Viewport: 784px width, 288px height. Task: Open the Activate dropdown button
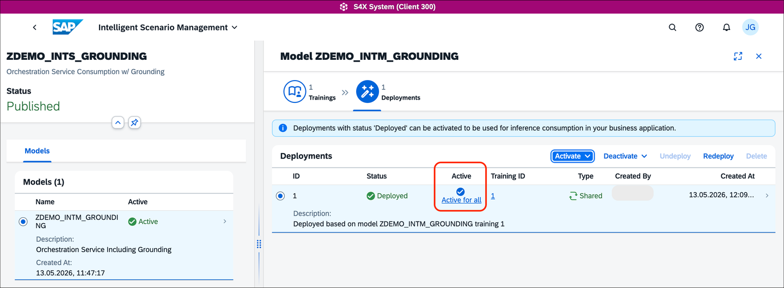(572, 156)
